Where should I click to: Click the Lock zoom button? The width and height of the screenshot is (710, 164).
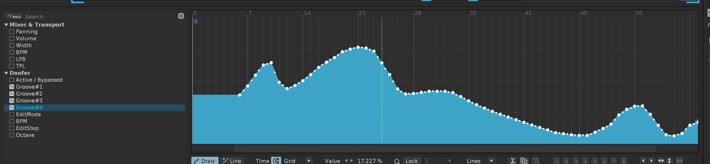click(412, 161)
